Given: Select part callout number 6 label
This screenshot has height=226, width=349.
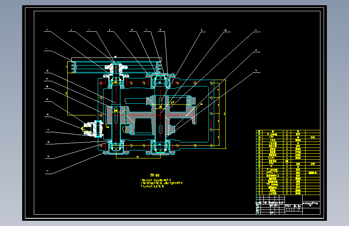Looking at the screenshot, I should click(x=132, y=30).
